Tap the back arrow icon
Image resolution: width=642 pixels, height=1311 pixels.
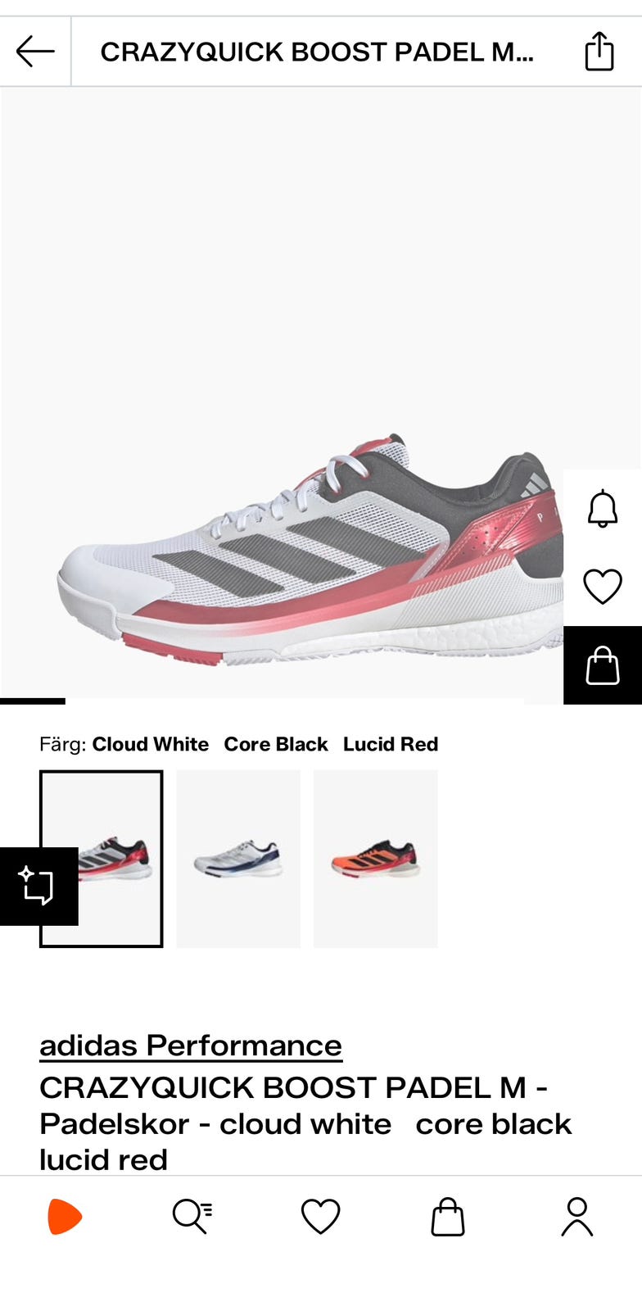click(x=35, y=51)
